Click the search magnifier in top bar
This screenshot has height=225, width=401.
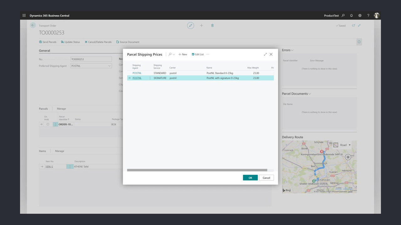[343, 16]
